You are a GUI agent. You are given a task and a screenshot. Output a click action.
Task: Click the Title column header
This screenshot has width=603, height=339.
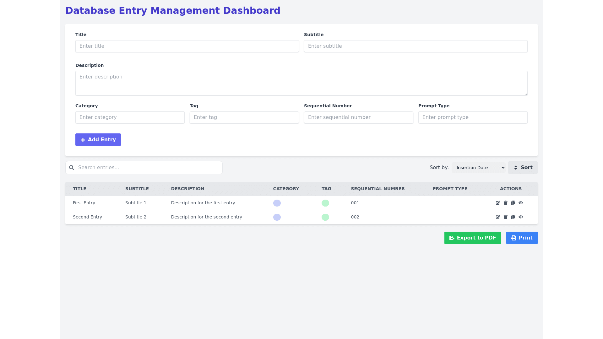79,189
